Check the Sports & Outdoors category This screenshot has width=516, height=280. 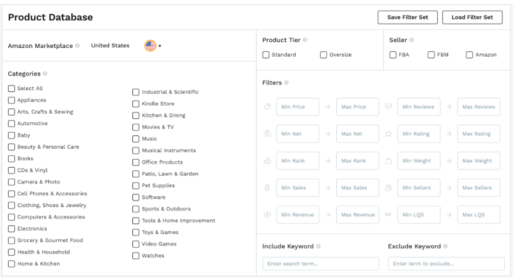[136, 209]
